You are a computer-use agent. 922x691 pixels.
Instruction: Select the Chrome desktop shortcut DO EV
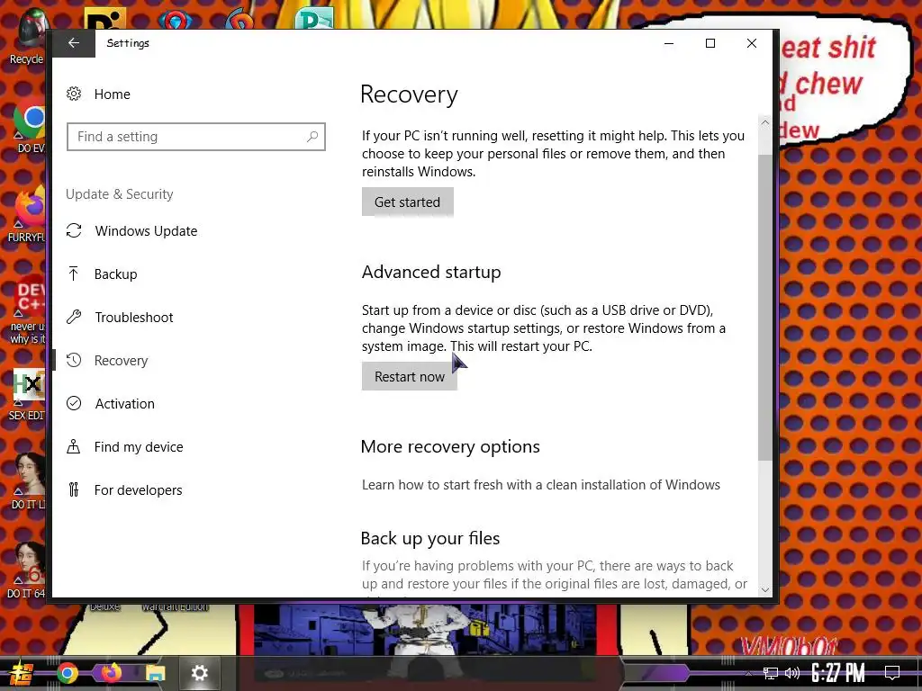tap(28, 128)
